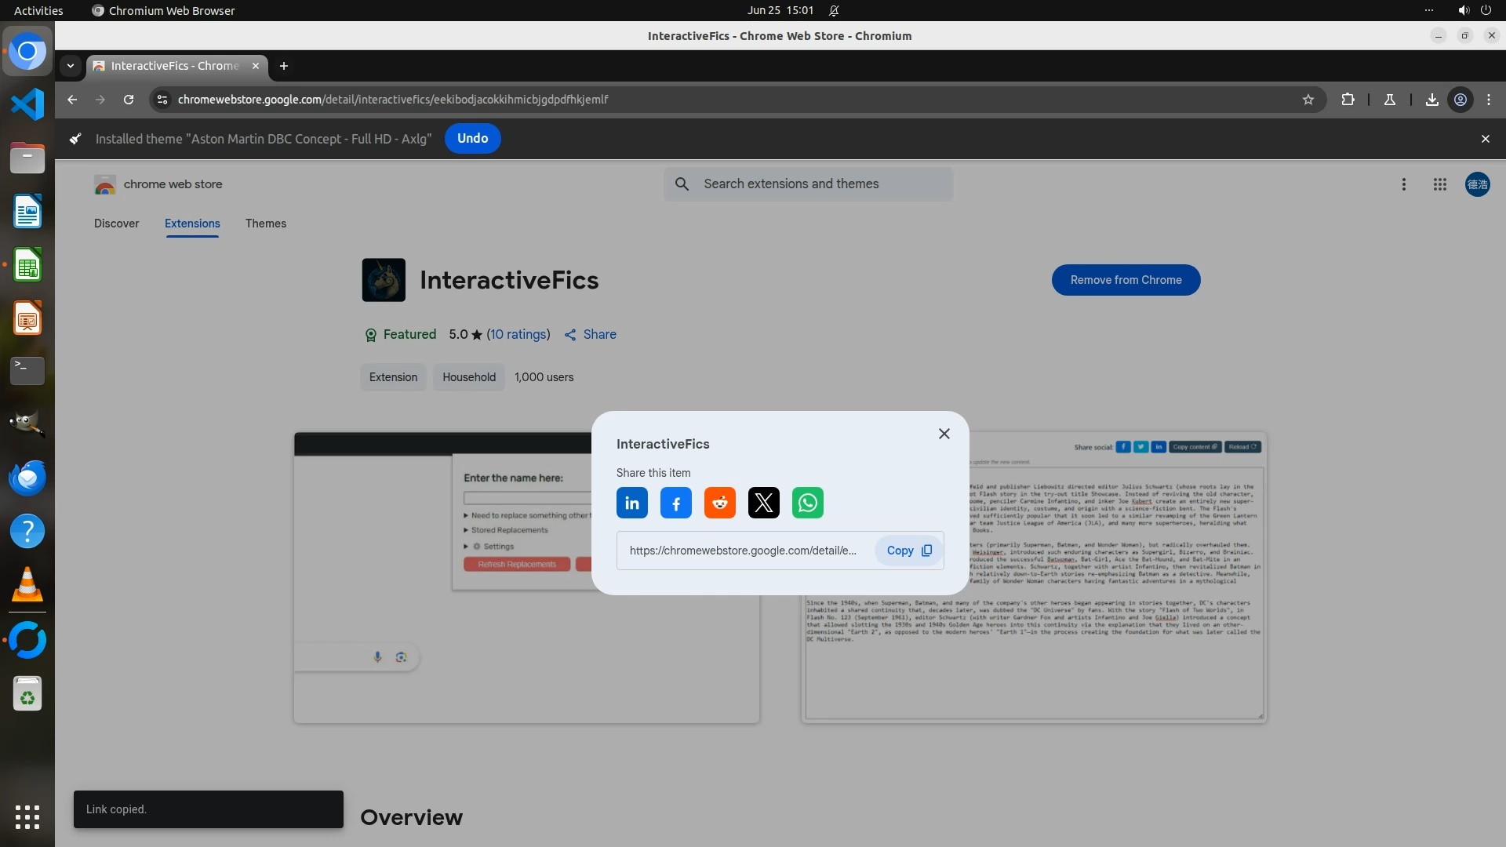Go to Discover tab
1506x847 pixels.
pos(116,224)
